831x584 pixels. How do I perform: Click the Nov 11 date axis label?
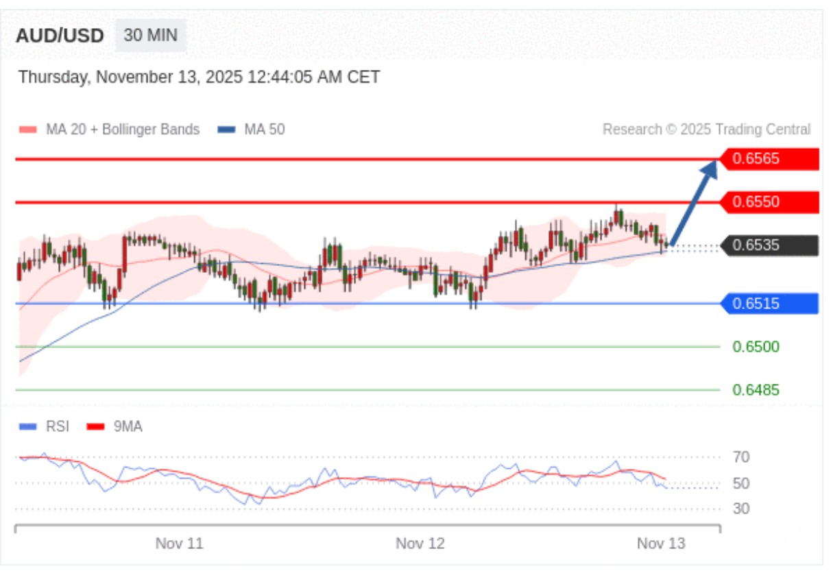[x=179, y=544]
